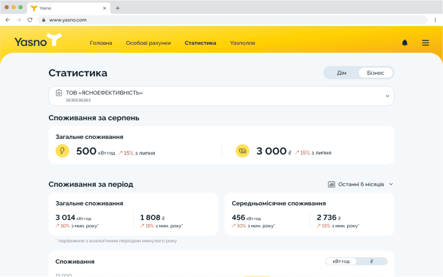This screenshot has width=443, height=277.
Task: Reload the page with refresh icon
Action: [30, 20]
